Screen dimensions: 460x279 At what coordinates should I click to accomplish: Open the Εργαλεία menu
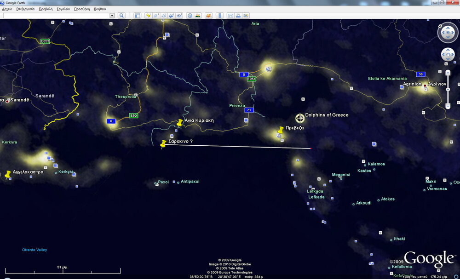point(63,9)
